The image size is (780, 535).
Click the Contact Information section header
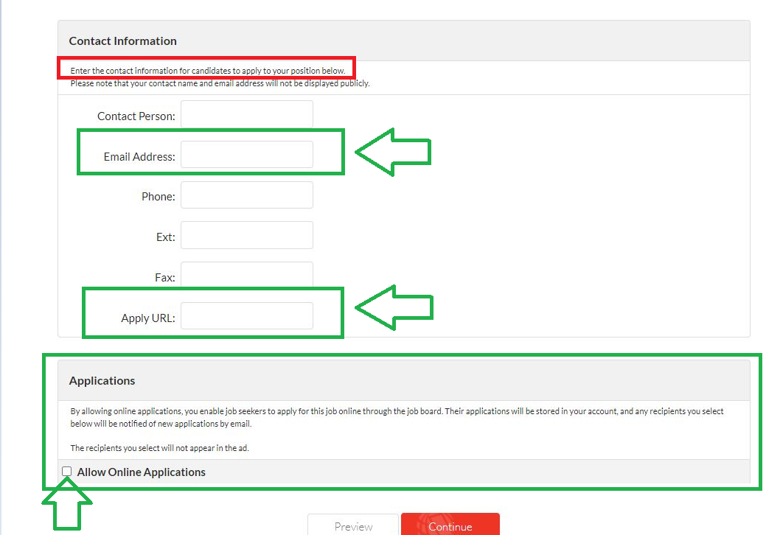[123, 41]
